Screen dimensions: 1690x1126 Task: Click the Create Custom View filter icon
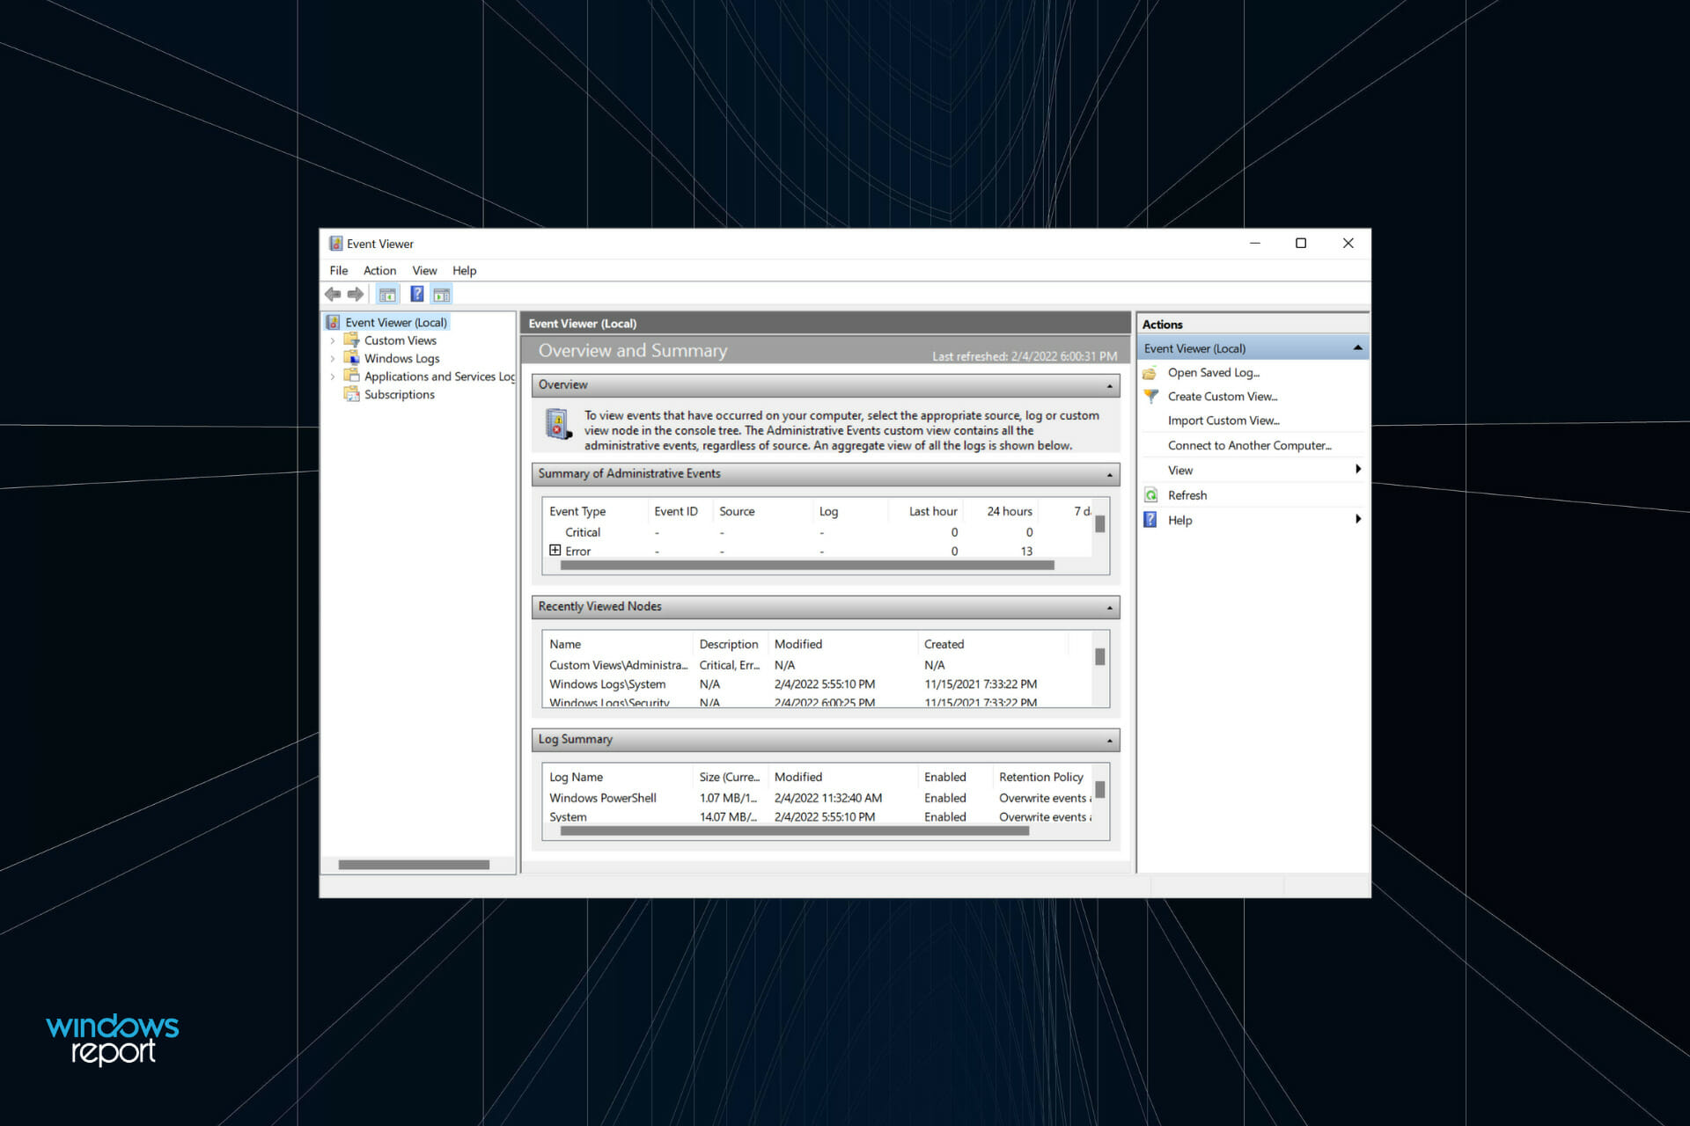tap(1150, 397)
